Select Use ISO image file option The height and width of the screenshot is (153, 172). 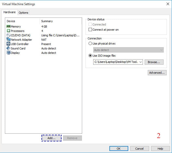(90, 56)
